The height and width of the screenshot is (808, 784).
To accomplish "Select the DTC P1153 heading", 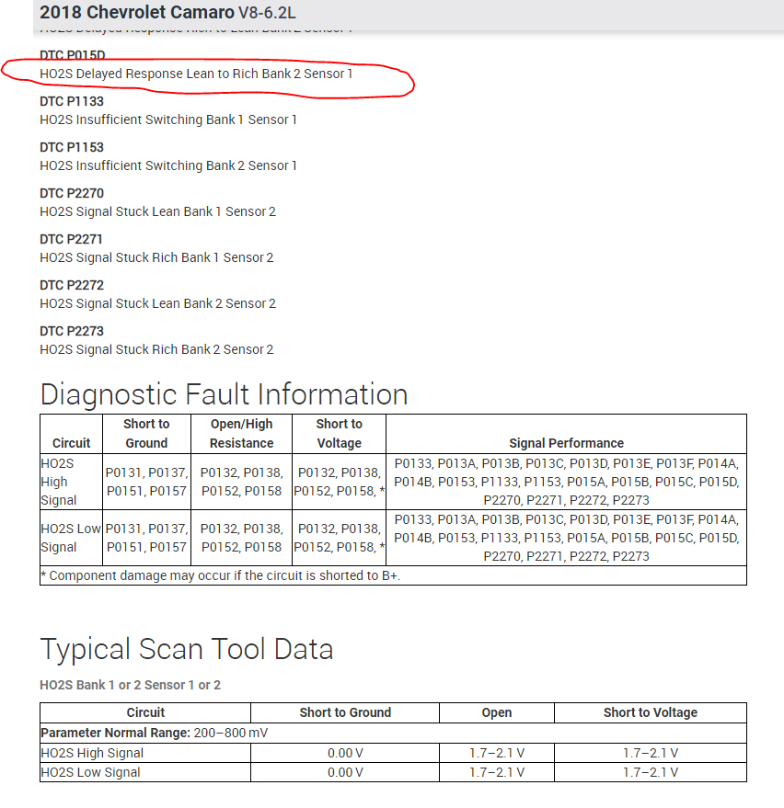I will tap(72, 147).
